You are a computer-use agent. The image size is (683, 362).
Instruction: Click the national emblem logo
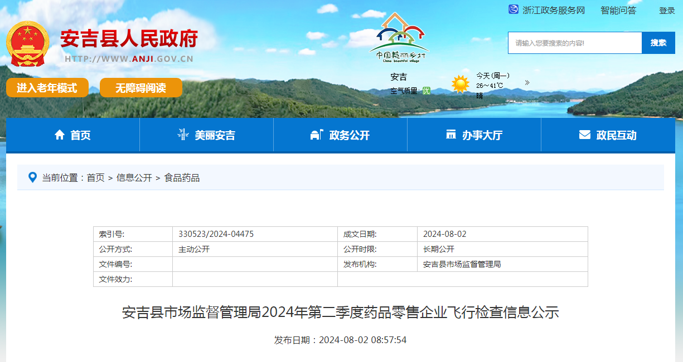(28, 44)
